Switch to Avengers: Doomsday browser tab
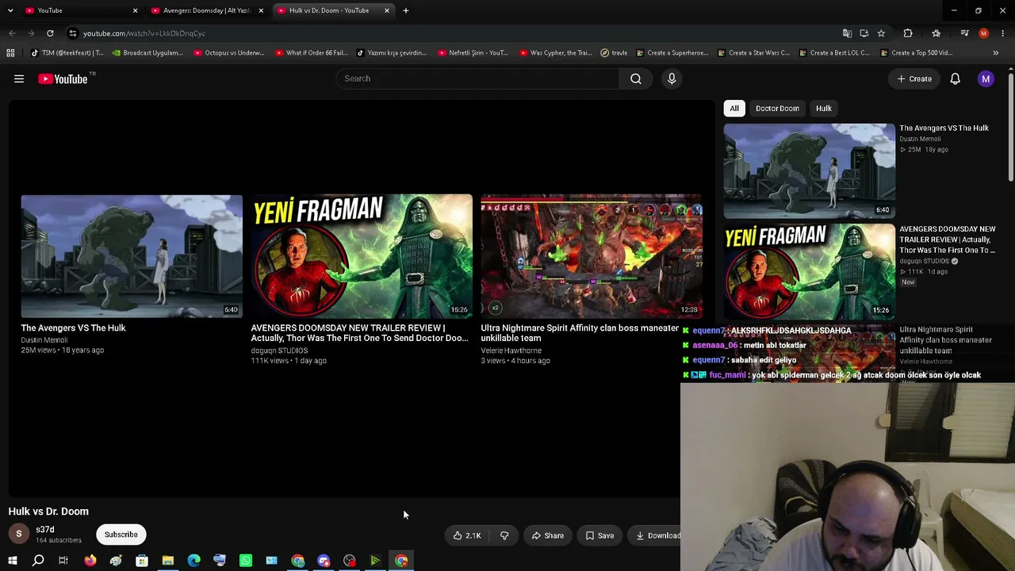 pos(207,10)
